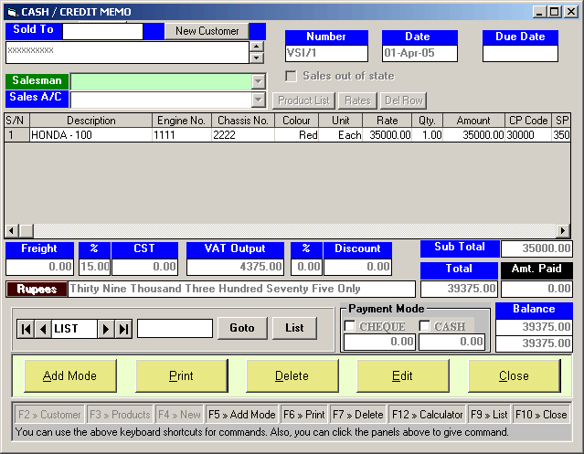Screen dimensions: 584x454
Task: Click the New Customer button
Action: pyautogui.click(x=207, y=31)
